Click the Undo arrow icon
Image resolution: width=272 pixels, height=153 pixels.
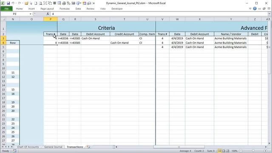(13, 3)
